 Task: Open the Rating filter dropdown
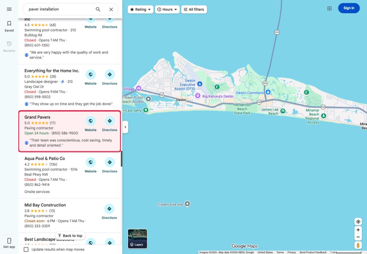(x=141, y=10)
